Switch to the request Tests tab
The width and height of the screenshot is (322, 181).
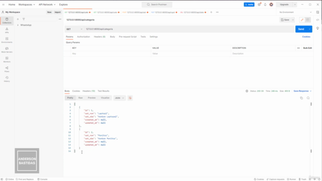143,37
